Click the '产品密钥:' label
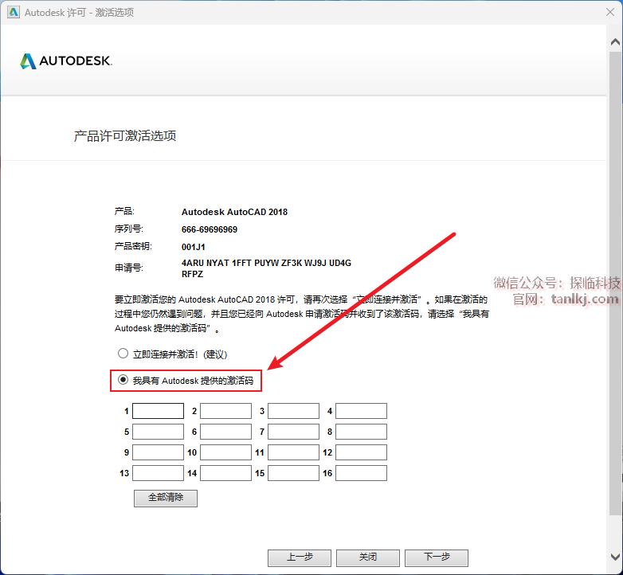Screen dimensions: 623x575 [x=133, y=246]
